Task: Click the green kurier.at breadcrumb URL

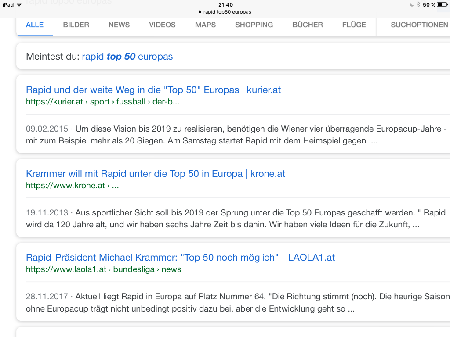Action: click(102, 102)
